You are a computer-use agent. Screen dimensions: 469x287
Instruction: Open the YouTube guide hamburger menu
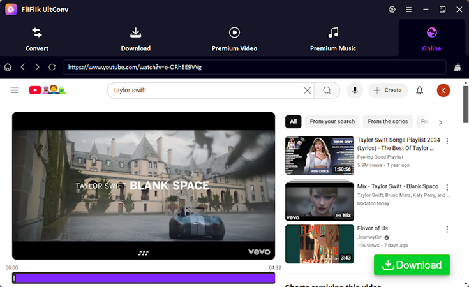click(14, 91)
